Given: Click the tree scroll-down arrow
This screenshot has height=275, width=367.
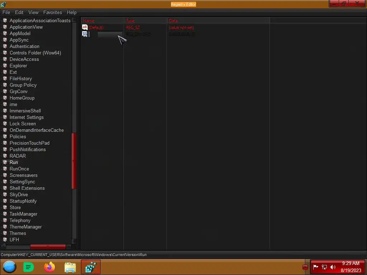Looking at the screenshot, I should pyautogui.click(x=74, y=241).
